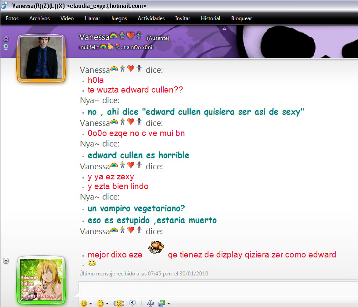Click the monkey emoticon in the last message
The width and height of the screenshot is (358, 307).
point(156,247)
